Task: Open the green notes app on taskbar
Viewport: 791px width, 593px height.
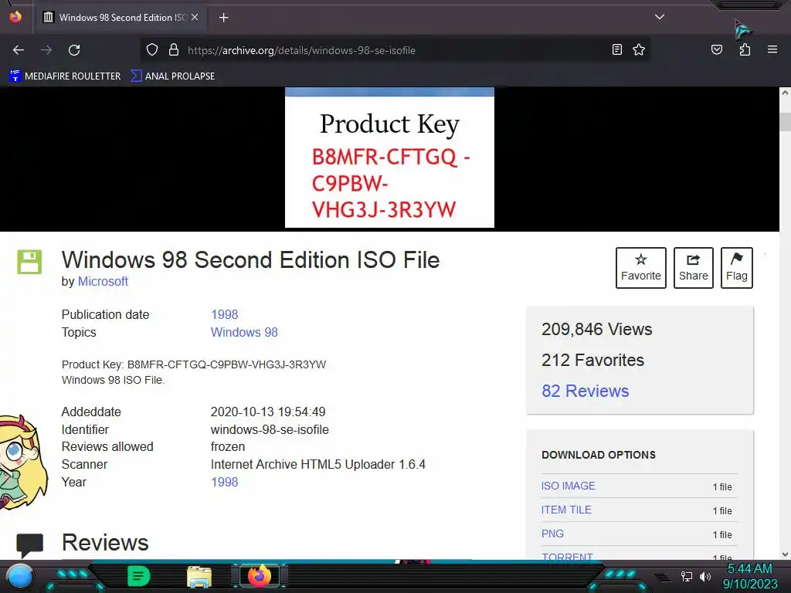Action: [139, 576]
